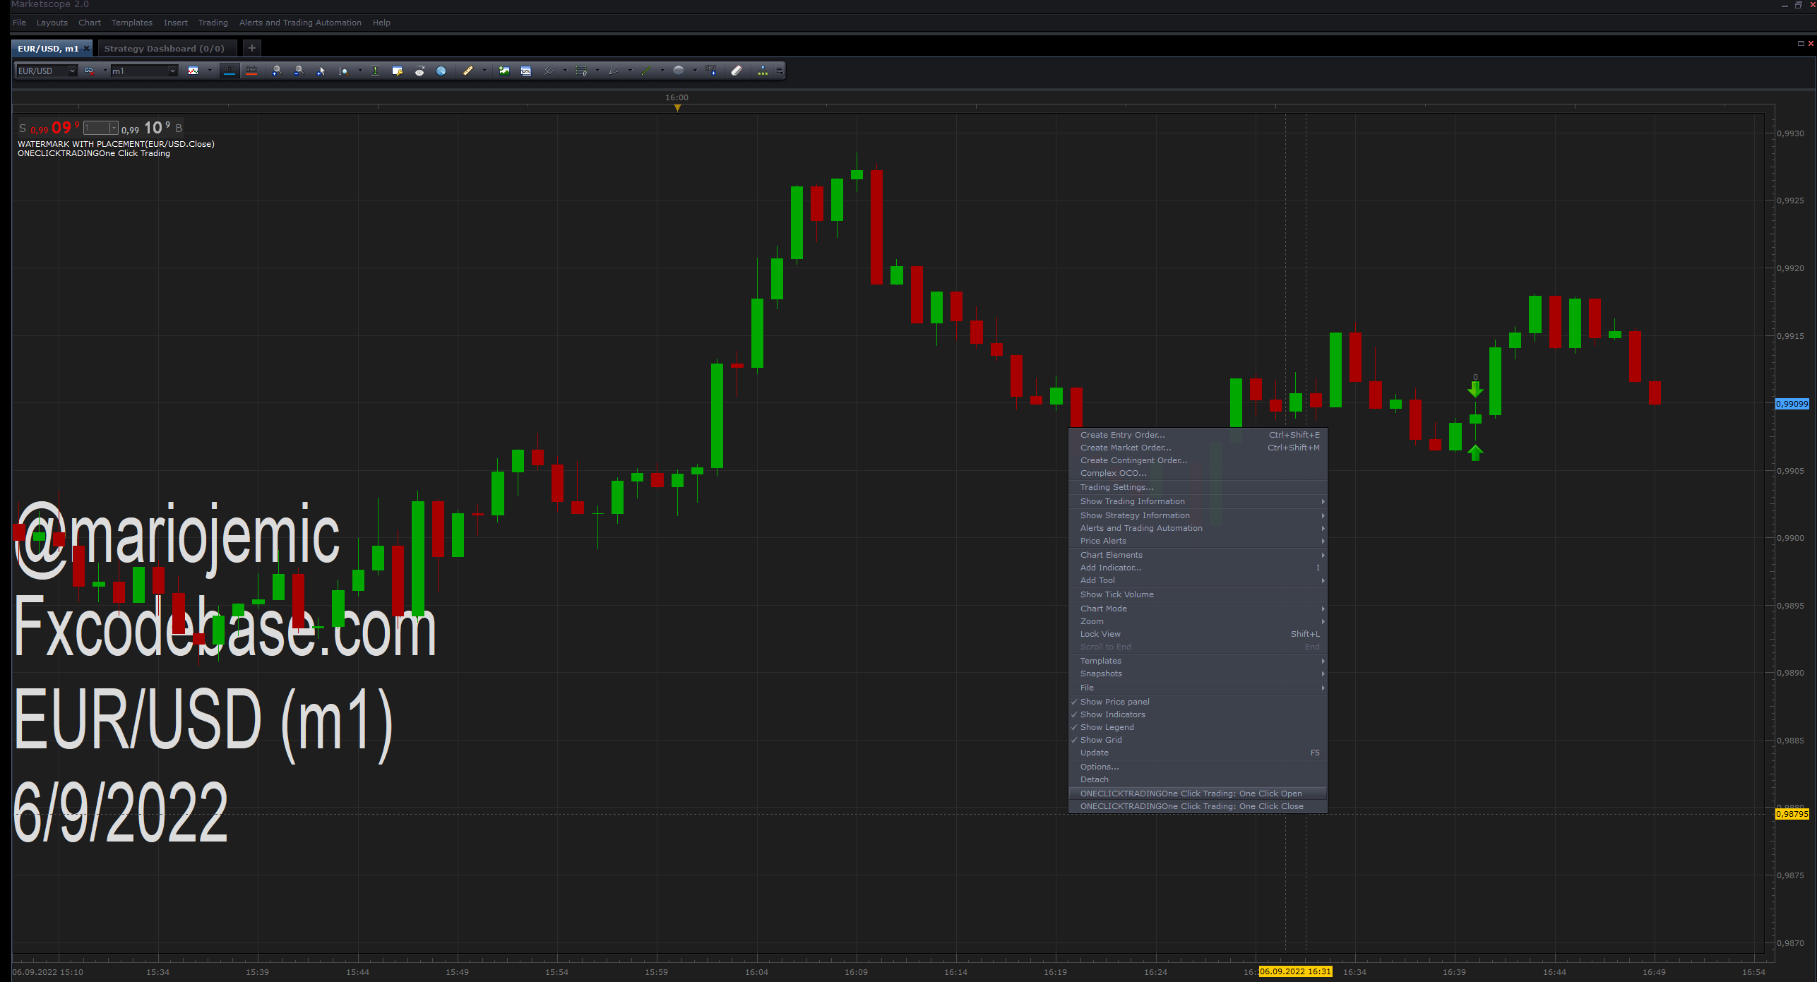Click the green up arrow chart marker

(x=1475, y=453)
